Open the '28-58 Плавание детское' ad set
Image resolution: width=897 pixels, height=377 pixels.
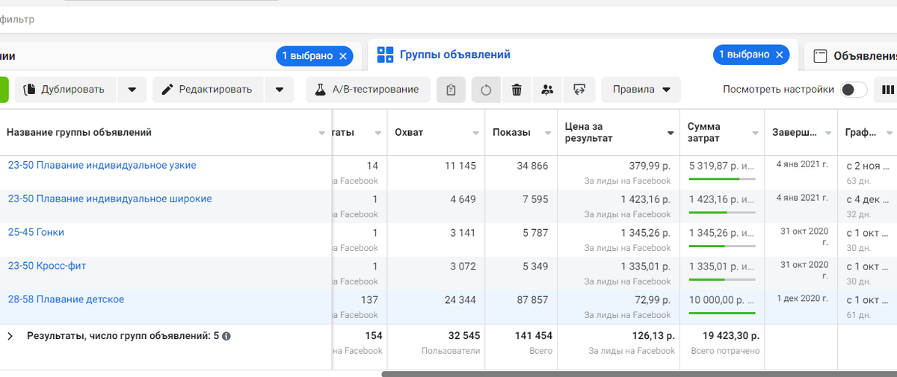66,299
